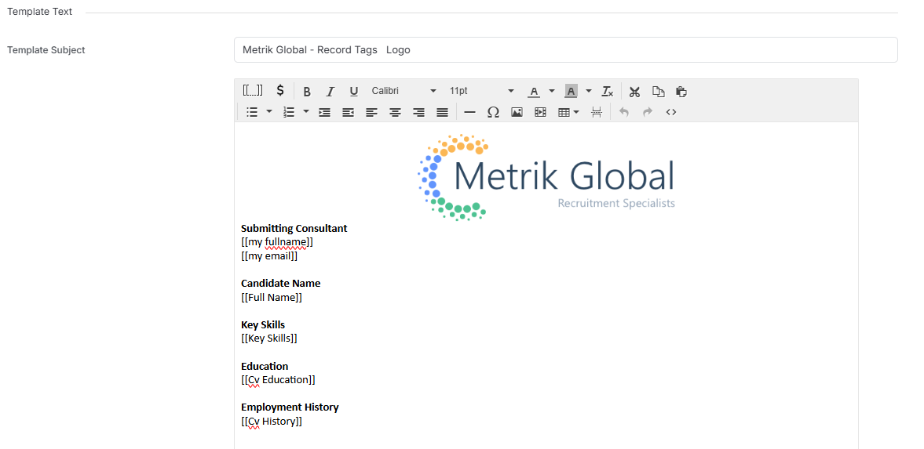Apply the current background highlight color

[571, 91]
